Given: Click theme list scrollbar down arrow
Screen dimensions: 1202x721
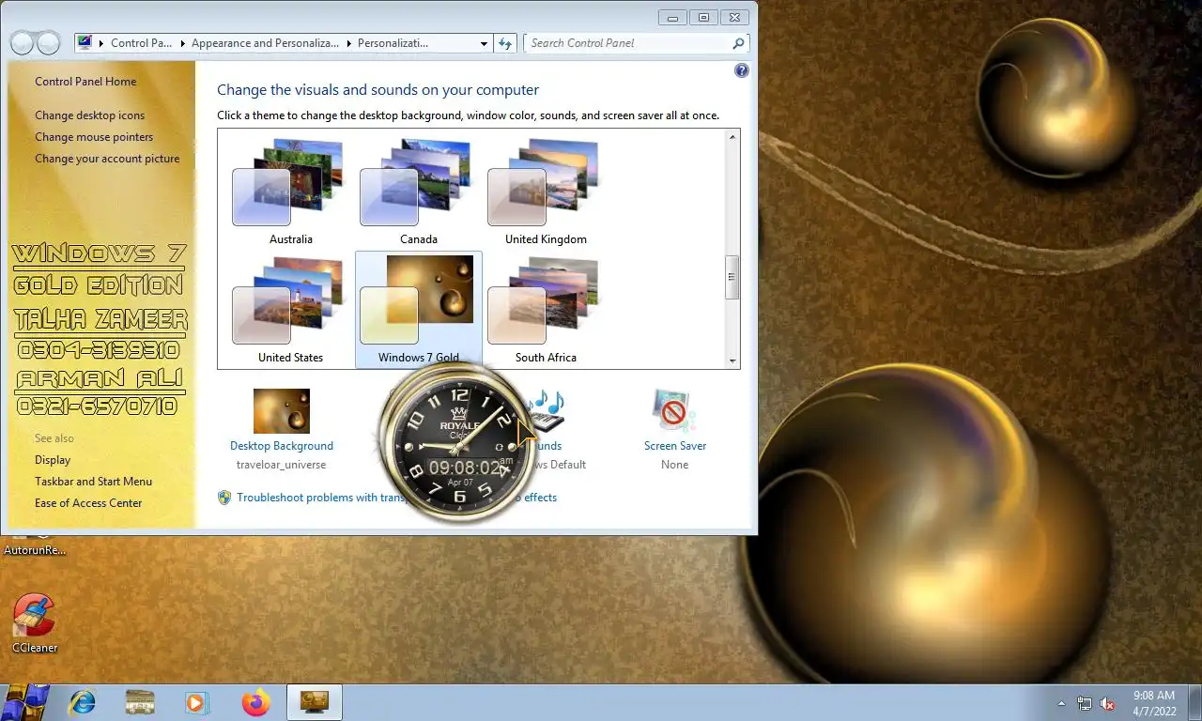Looking at the screenshot, I should [x=732, y=360].
